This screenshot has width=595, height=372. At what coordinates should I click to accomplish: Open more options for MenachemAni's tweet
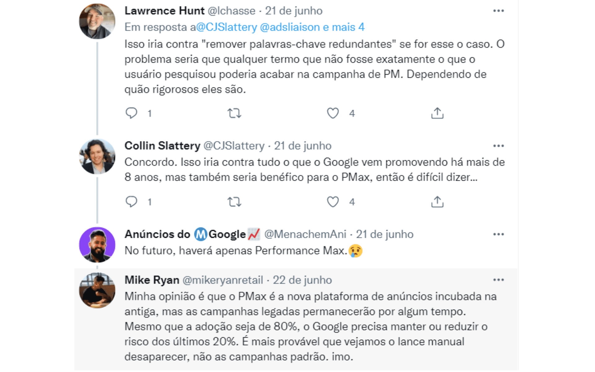pos(498,234)
